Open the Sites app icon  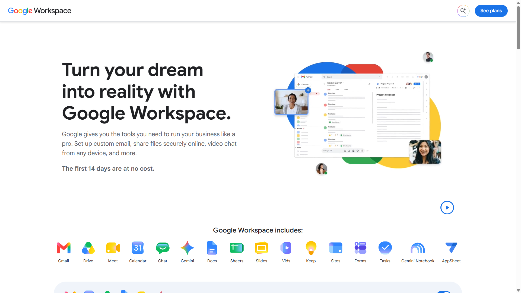[336, 248]
